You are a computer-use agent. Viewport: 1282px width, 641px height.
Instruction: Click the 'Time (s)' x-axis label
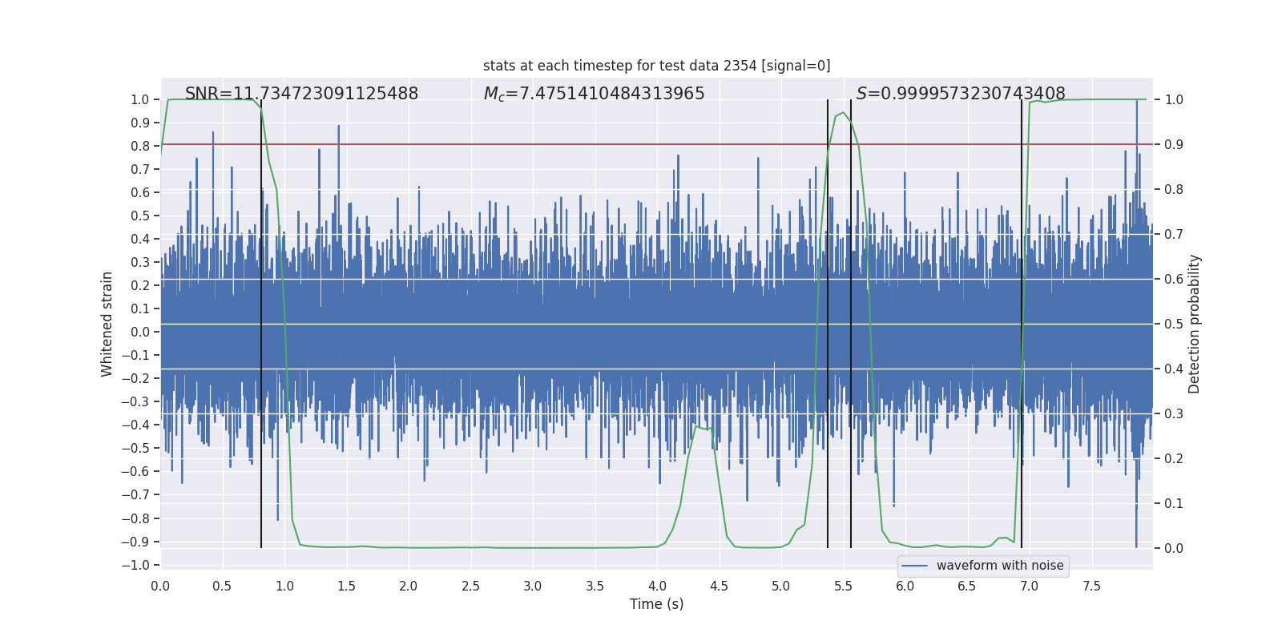656,604
